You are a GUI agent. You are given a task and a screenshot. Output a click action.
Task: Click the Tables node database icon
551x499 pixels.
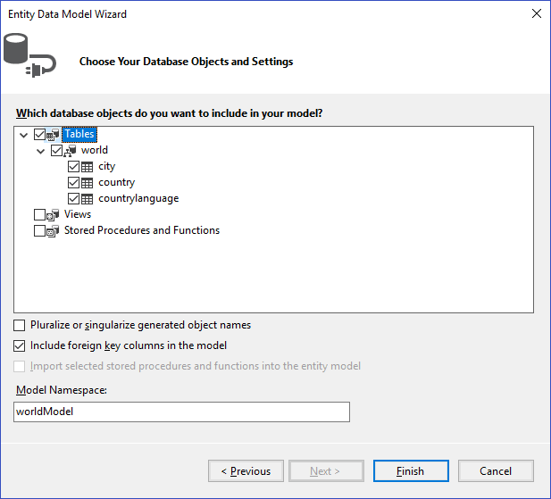54,135
